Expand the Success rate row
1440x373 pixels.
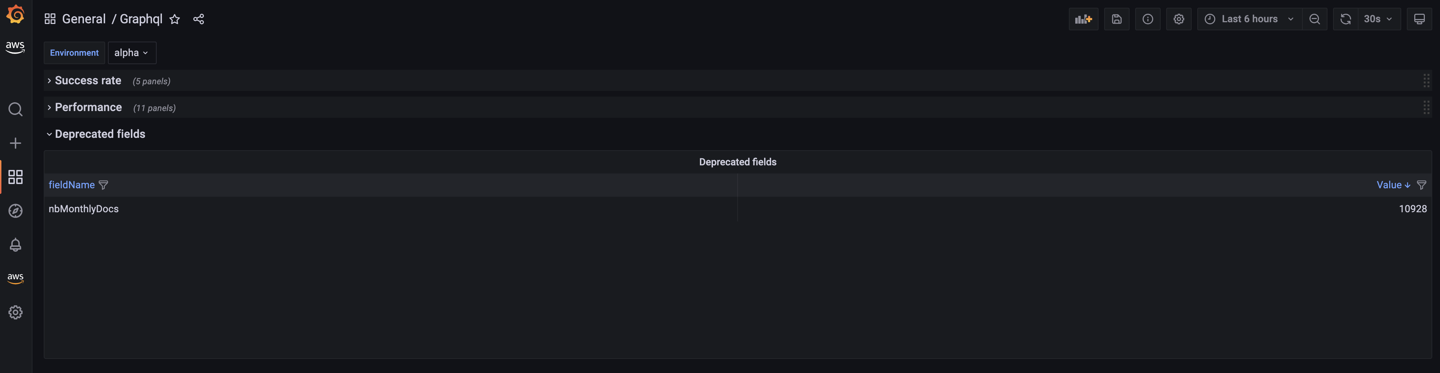(x=88, y=80)
